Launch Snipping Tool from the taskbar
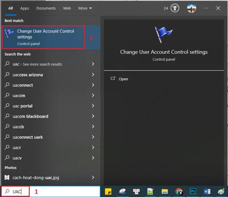Image resolution: width=228 pixels, height=197 pixels. [x=122, y=191]
